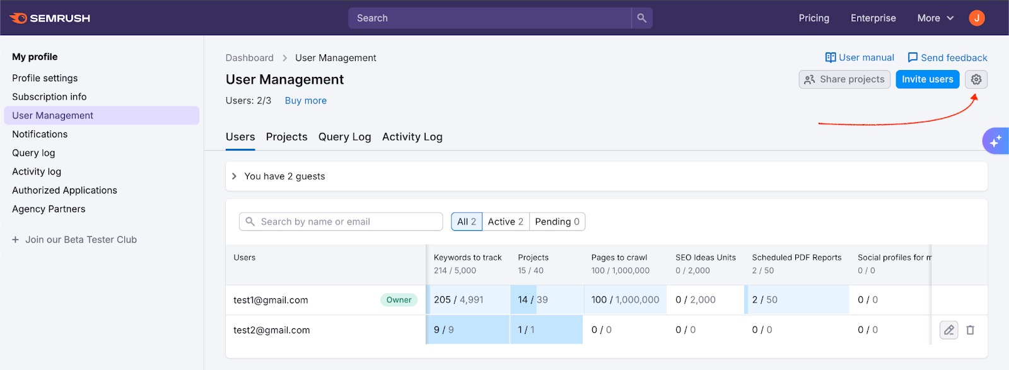Focus the Search by name or email field
The height and width of the screenshot is (370, 1009).
pos(347,222)
